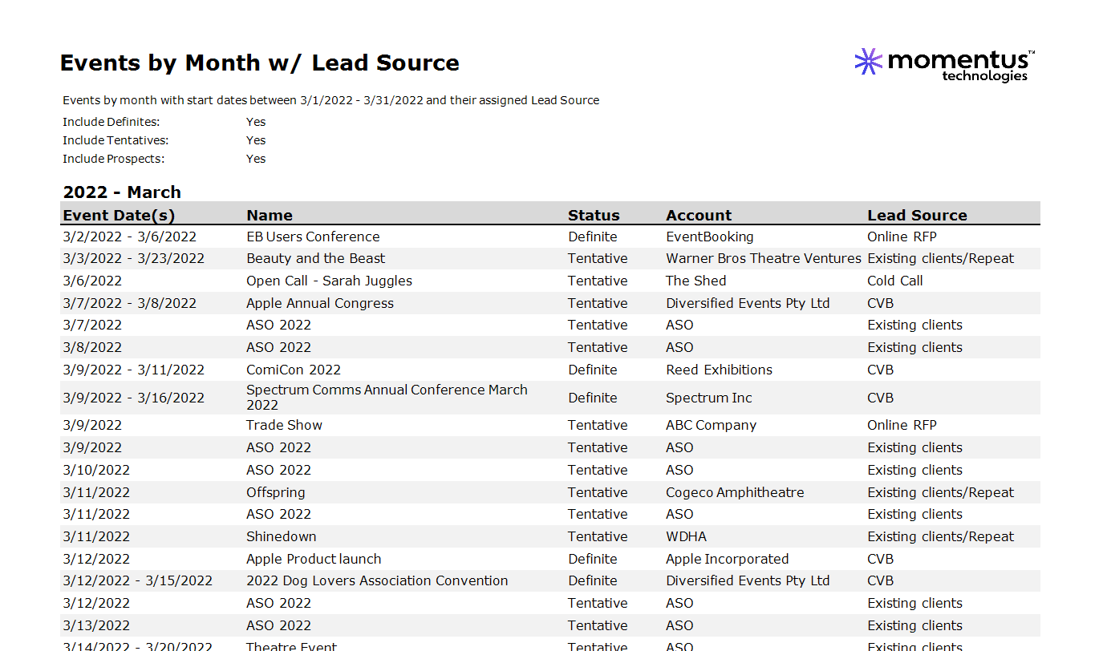The width and height of the screenshot is (1099, 651).
Task: Click the date range '3/9/2022 - 3/11/2022'
Action: 134,370
